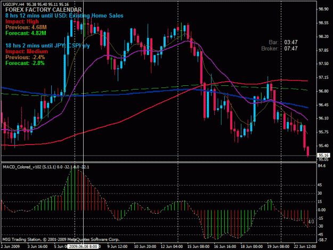Click the MACD zero level label 0.00
Viewport: 333px width, 250px height.
(321, 210)
